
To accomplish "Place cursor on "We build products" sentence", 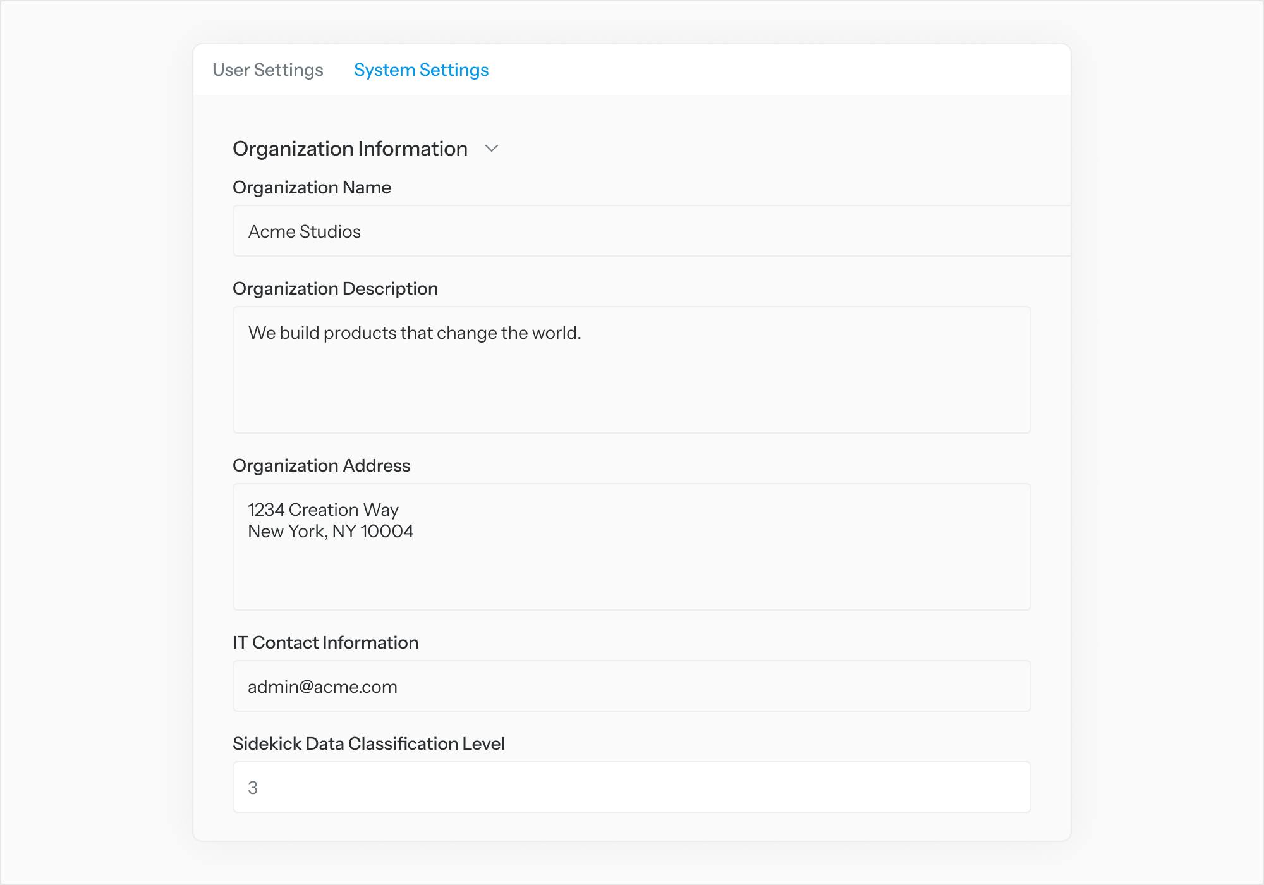I will tap(414, 333).
